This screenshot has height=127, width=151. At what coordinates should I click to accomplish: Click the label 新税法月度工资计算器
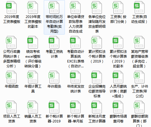[x=97, y=119]
